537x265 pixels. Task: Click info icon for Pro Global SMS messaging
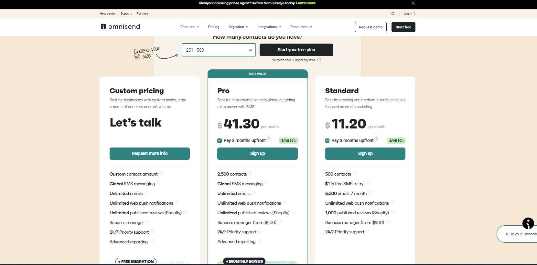[x=266, y=183]
